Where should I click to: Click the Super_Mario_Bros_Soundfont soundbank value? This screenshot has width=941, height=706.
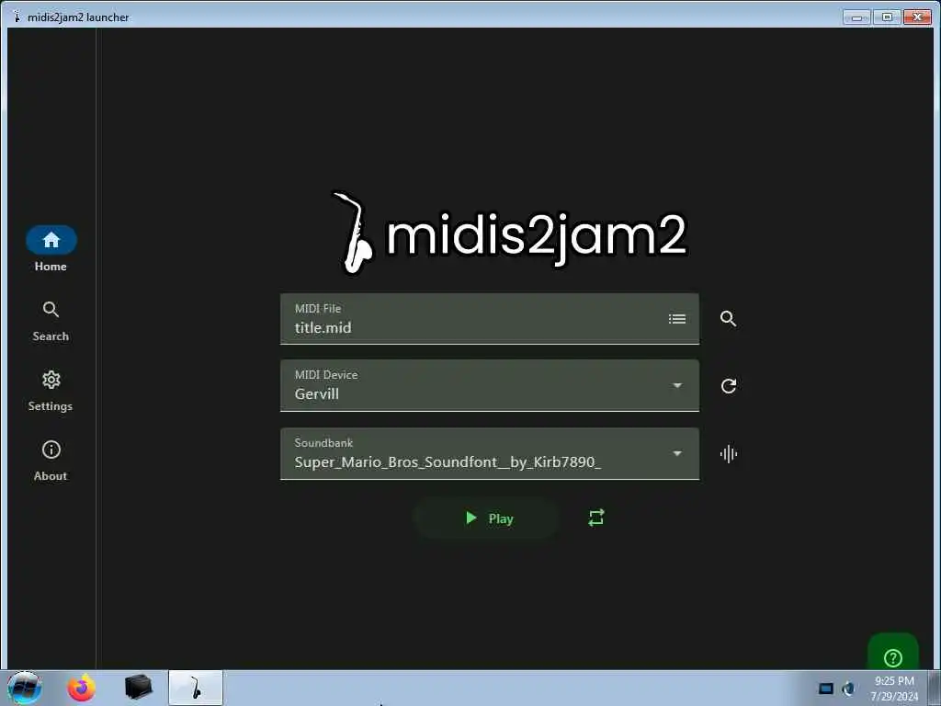[448, 461]
